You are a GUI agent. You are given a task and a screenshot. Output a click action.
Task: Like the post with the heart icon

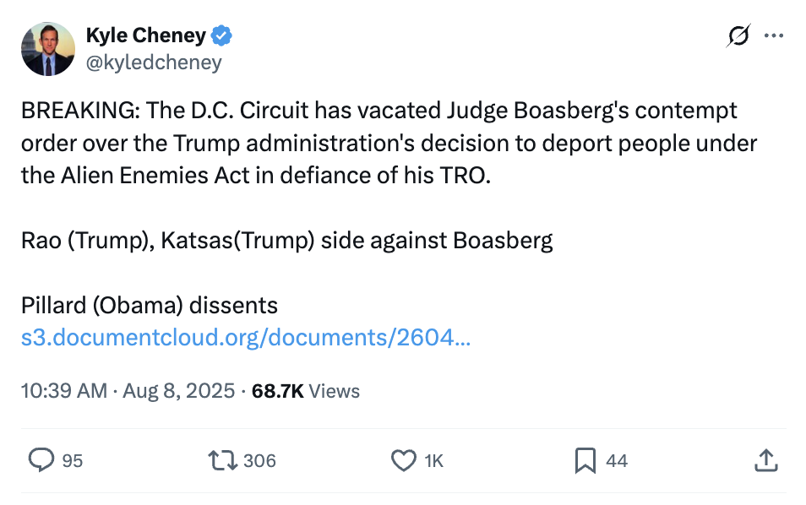[x=404, y=460]
